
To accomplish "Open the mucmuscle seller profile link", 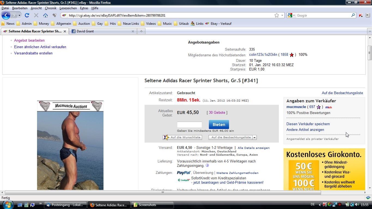I will click(x=296, y=107).
